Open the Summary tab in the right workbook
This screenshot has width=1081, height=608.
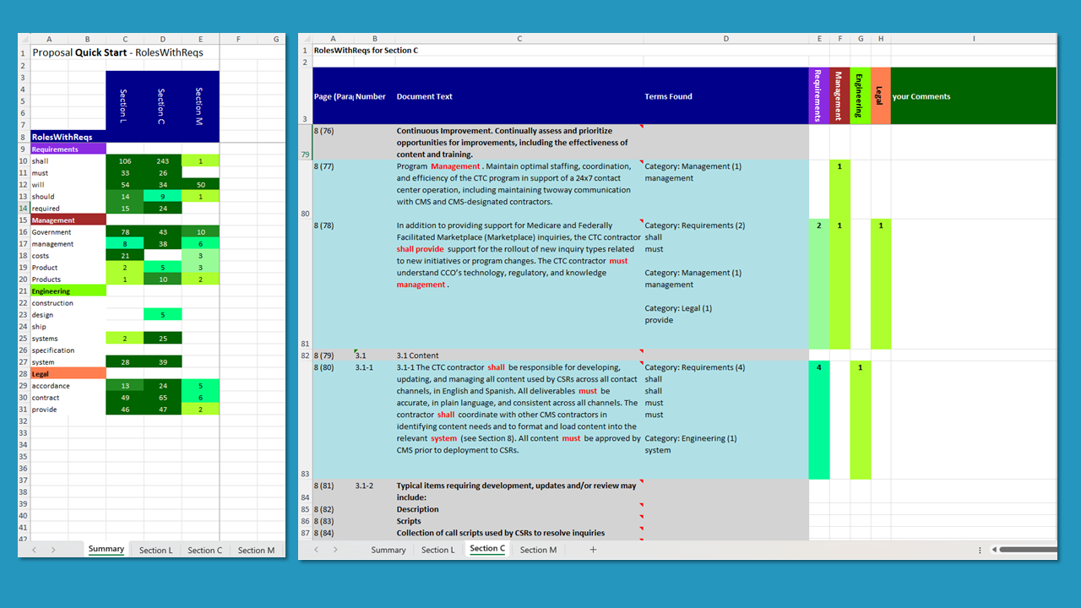388,550
